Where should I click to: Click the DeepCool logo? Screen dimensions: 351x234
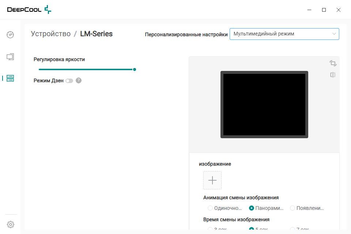point(29,10)
